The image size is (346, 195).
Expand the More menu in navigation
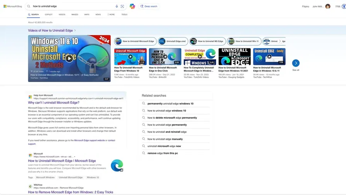pos(111,14)
